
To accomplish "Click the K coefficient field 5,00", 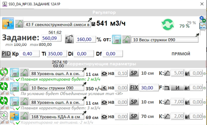I will tap(178, 73).
